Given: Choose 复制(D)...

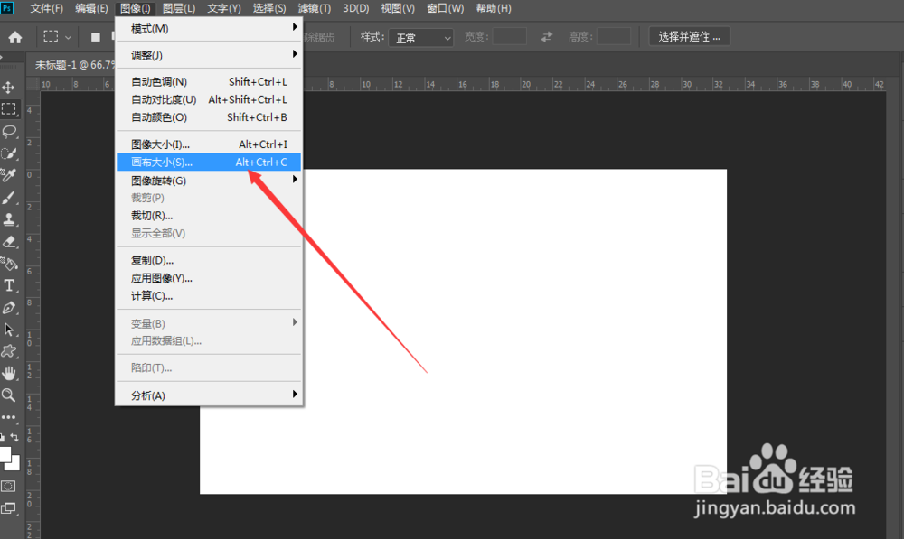Looking at the screenshot, I should (209, 261).
